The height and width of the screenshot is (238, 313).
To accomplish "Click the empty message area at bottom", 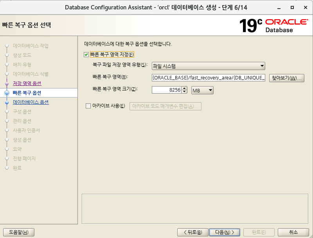I will point(195,209).
